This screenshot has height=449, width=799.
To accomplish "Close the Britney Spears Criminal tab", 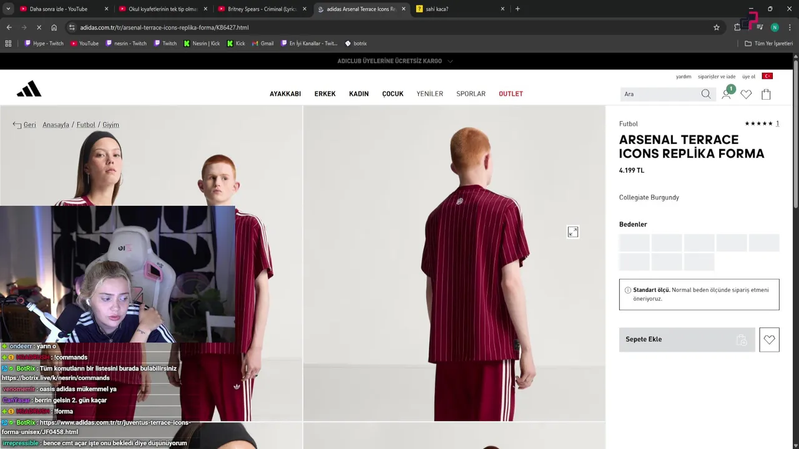I will coord(305,9).
